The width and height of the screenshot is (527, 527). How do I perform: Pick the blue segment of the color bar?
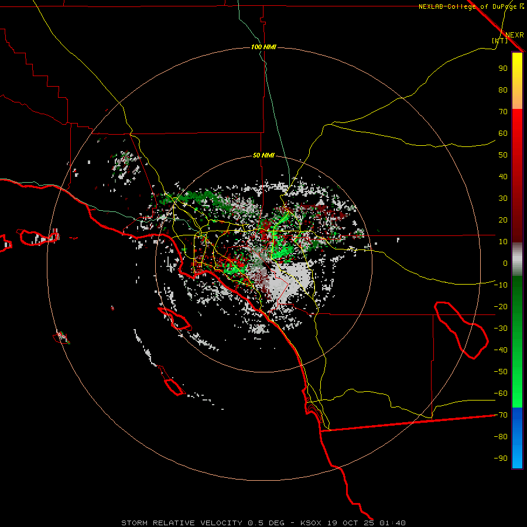click(517, 438)
